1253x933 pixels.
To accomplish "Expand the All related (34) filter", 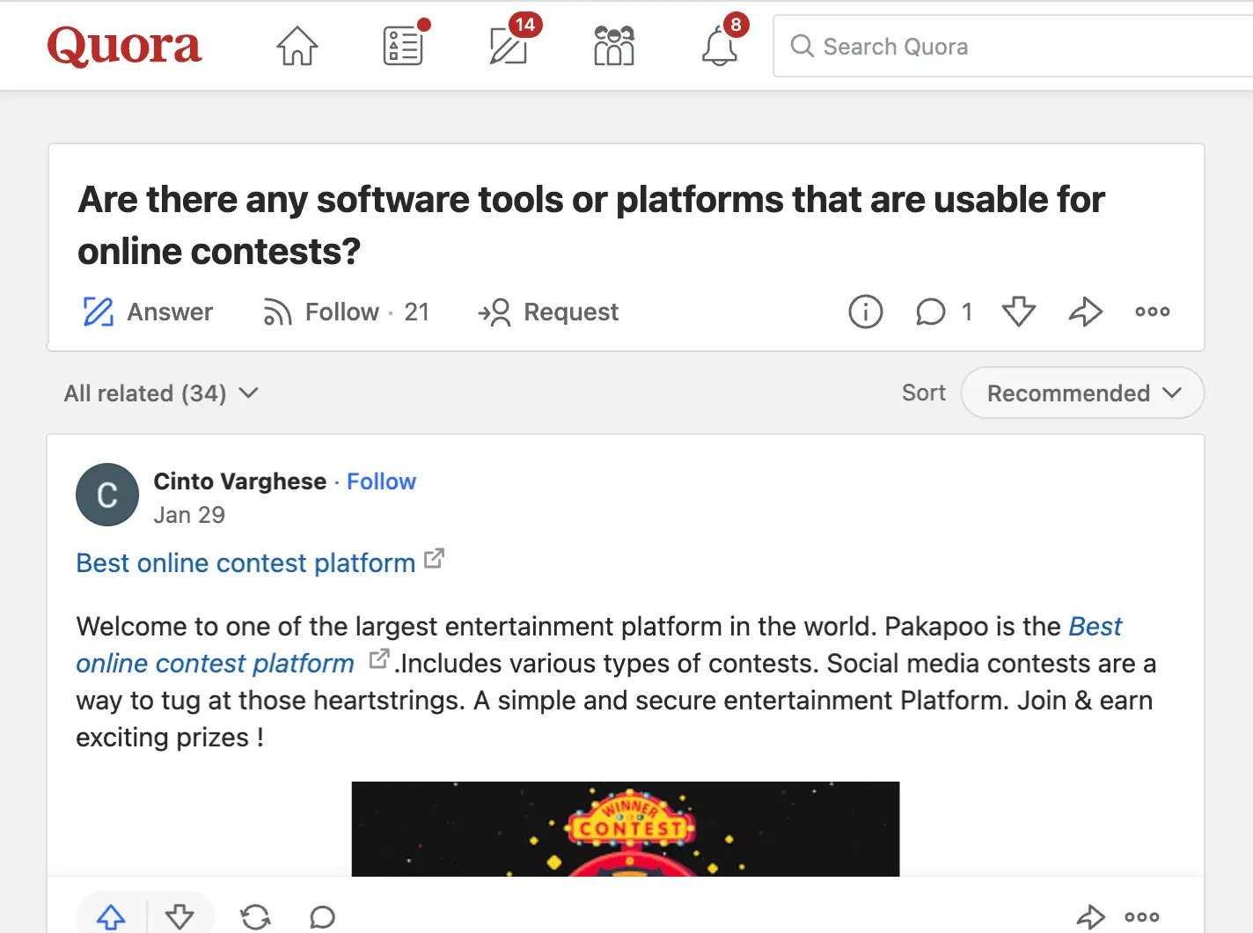I will (x=161, y=393).
